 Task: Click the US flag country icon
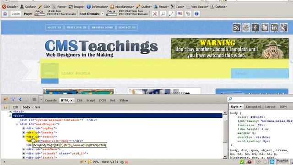[180, 14]
